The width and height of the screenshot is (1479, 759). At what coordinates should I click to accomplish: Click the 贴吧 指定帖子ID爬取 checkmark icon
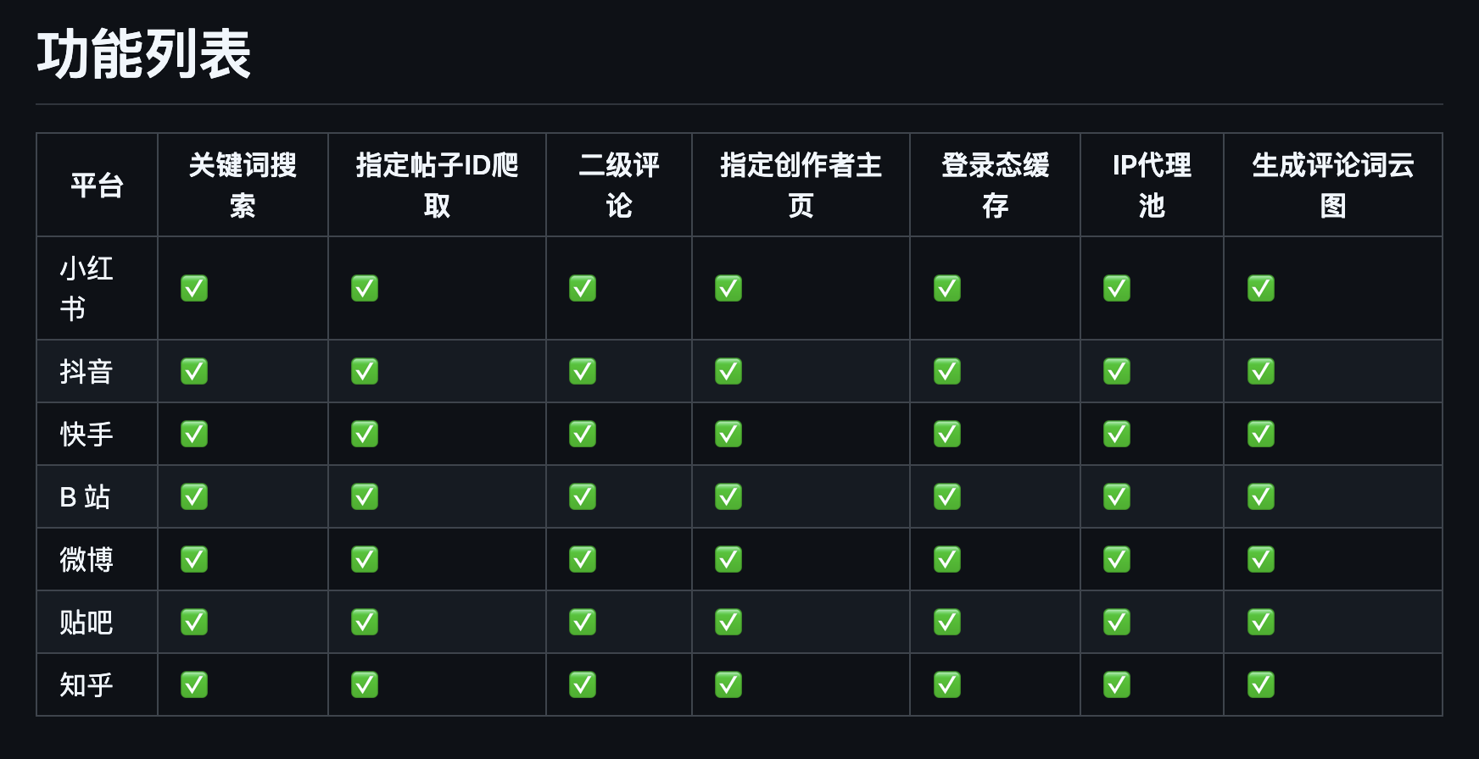pyautogui.click(x=365, y=622)
